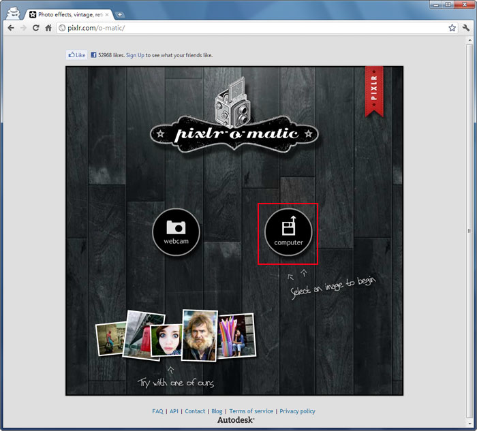
Task: Open a new browser tab
Action: [120, 14]
